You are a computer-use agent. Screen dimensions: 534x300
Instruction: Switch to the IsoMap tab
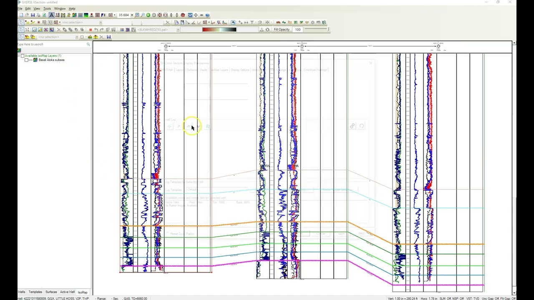[x=83, y=292]
